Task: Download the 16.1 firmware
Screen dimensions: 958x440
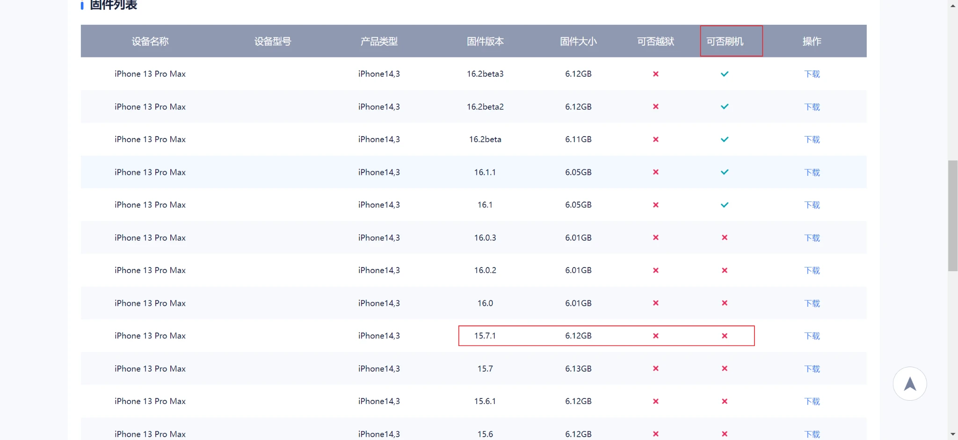Action: (812, 205)
